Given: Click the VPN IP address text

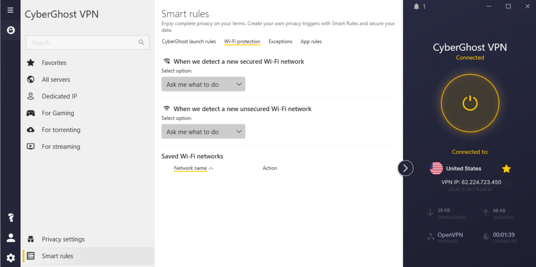Looking at the screenshot, I should 472,182.
